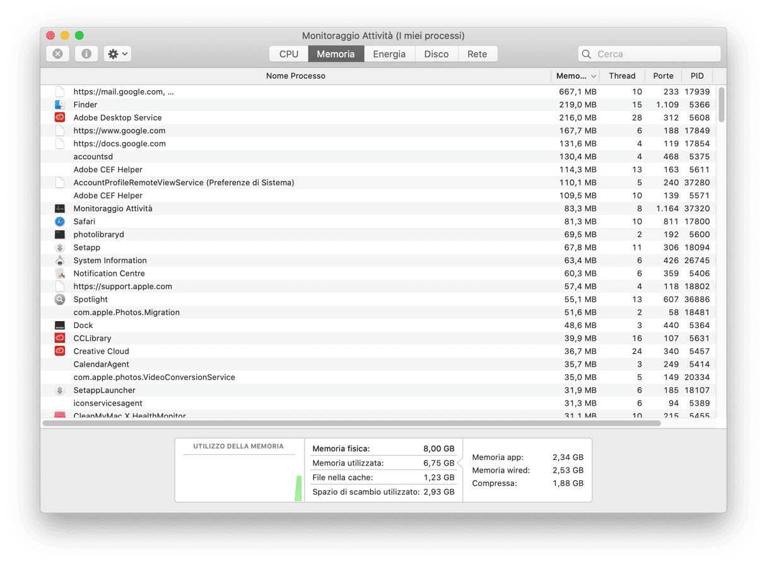Click the Monitoraggio Attività process icon
Screen dimensions: 767x566
[x=60, y=208]
